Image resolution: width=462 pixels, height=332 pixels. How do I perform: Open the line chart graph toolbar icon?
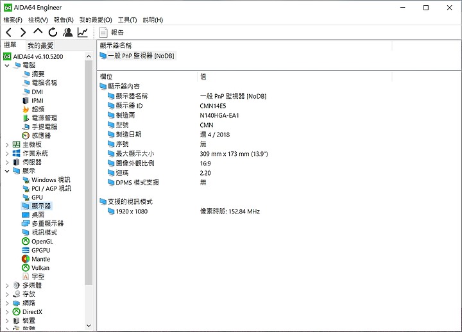[x=83, y=32]
